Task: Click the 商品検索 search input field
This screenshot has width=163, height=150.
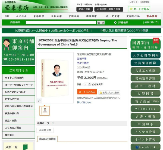Action: click(x=61, y=23)
